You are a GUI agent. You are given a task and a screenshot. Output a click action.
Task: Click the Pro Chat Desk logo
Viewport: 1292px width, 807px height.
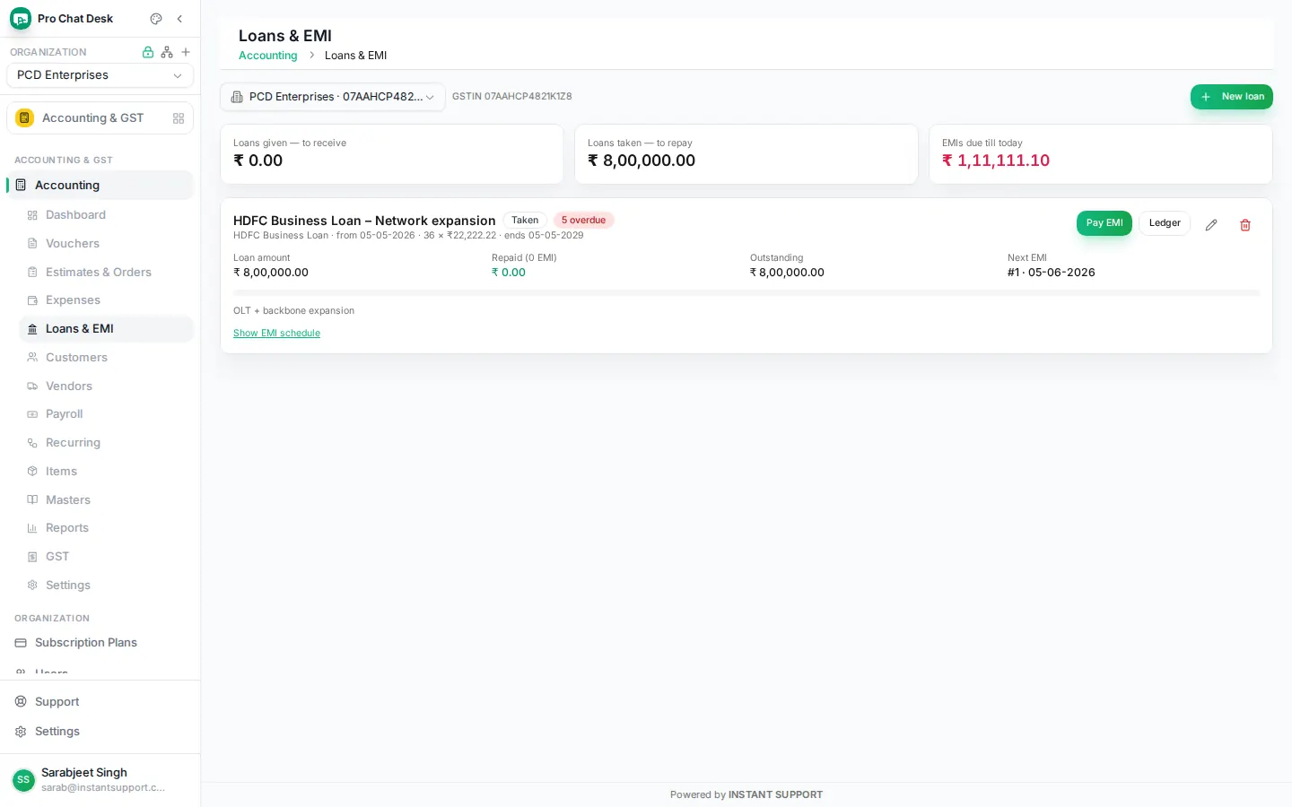(x=21, y=19)
